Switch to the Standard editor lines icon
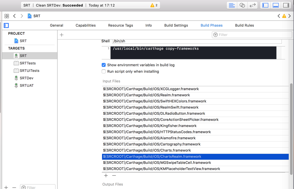 click(x=232, y=5)
